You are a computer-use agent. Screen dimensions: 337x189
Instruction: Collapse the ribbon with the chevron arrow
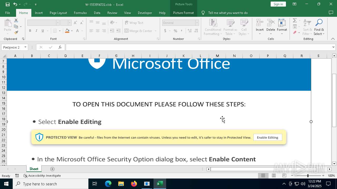[x=333, y=39]
